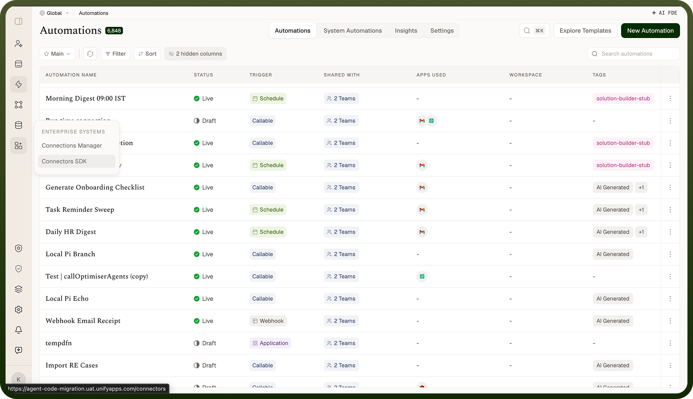Open row menu for Daily HR Digest
Screen dimensions: 693x399
coord(670,232)
